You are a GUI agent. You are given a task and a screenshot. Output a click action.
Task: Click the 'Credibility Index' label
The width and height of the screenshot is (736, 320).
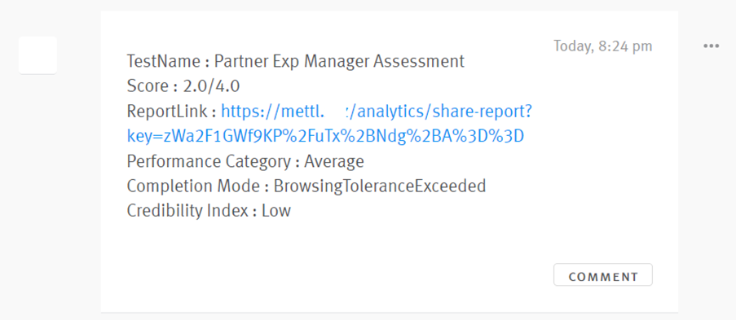click(x=187, y=211)
